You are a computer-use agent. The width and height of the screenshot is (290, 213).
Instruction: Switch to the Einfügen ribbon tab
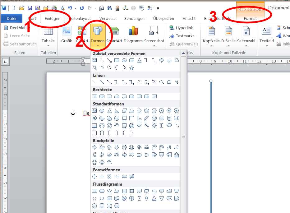point(52,19)
